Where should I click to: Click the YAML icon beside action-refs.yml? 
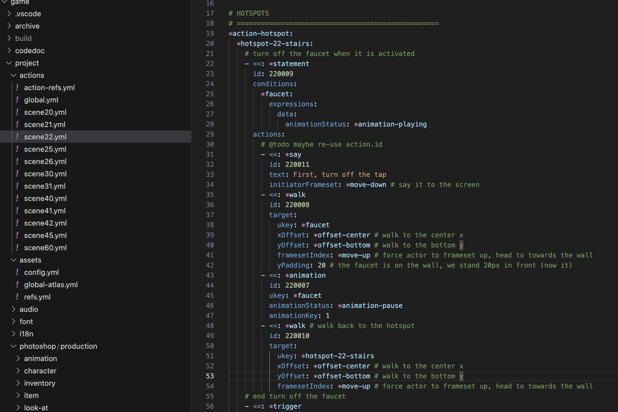17,87
